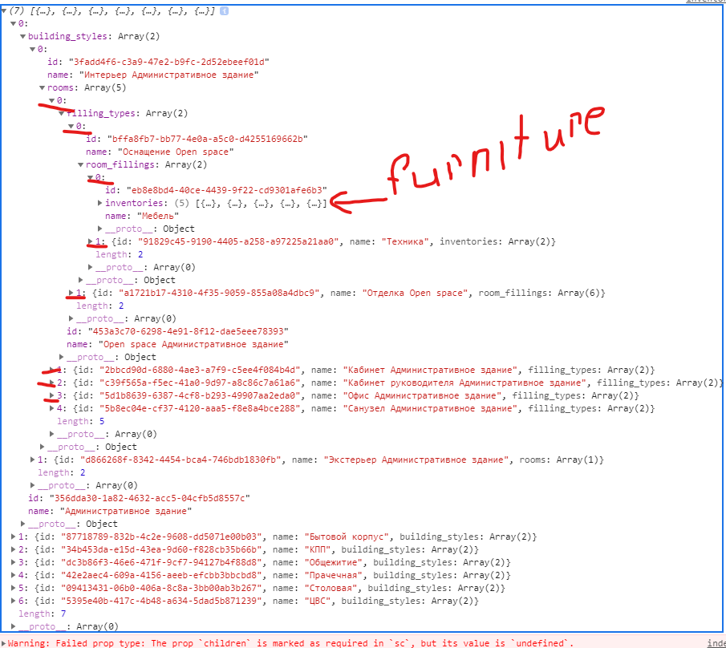This screenshot has width=726, height=648.
Task: Collapse the room_fillings Array(2) node
Action: coord(80,164)
